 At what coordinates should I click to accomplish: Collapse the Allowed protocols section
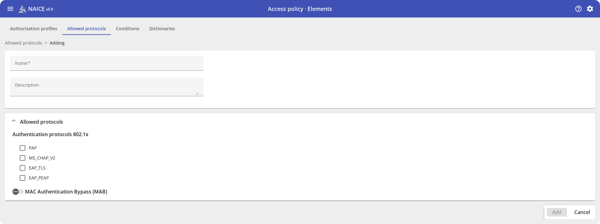[14, 121]
